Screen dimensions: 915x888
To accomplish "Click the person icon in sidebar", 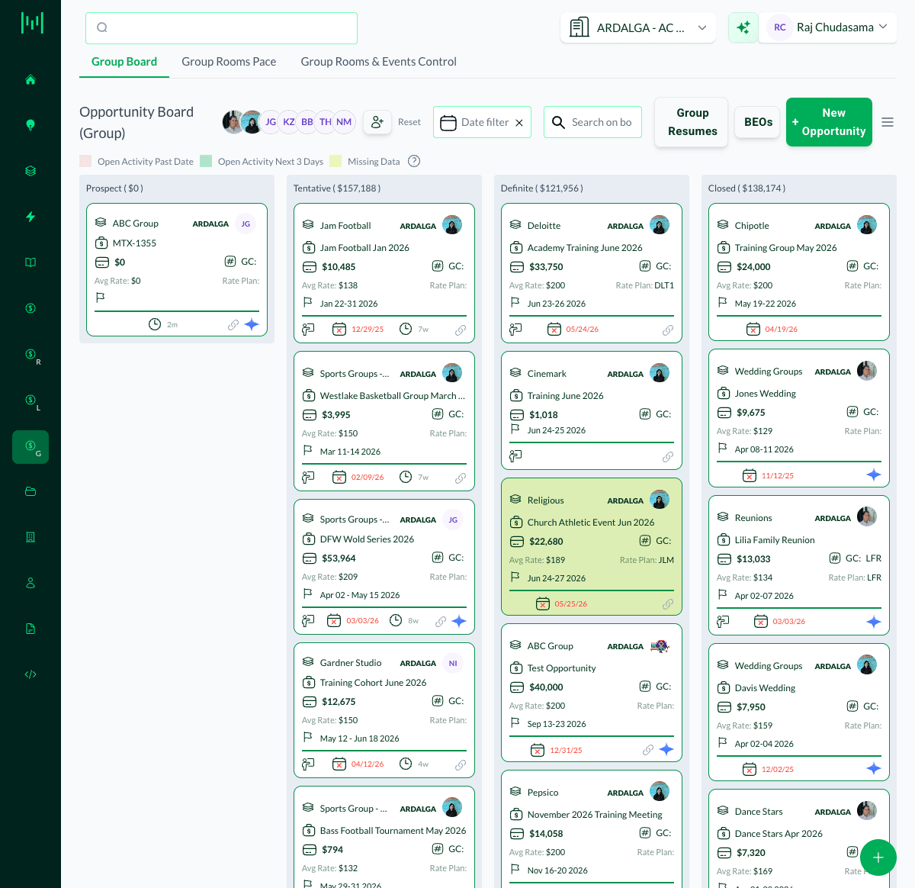I will tap(30, 583).
